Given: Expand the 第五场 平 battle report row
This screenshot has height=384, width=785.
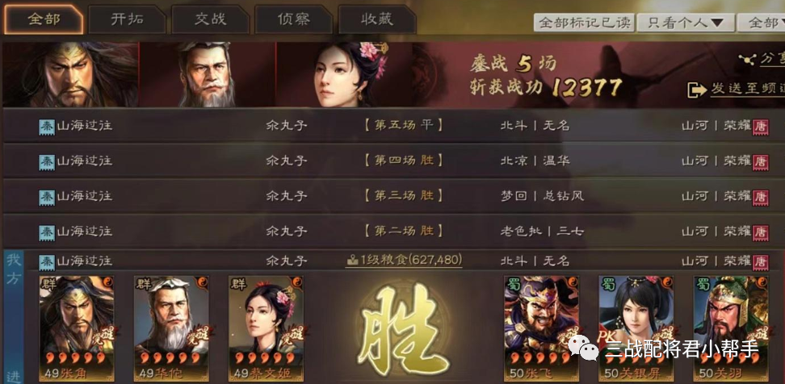Looking at the screenshot, I should point(393,126).
